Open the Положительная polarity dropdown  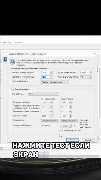[x=50, y=121]
